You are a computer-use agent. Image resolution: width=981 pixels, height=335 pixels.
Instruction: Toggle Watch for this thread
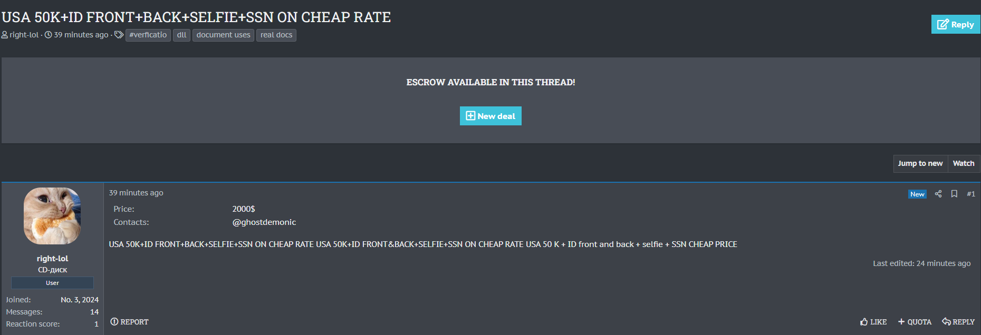(963, 163)
